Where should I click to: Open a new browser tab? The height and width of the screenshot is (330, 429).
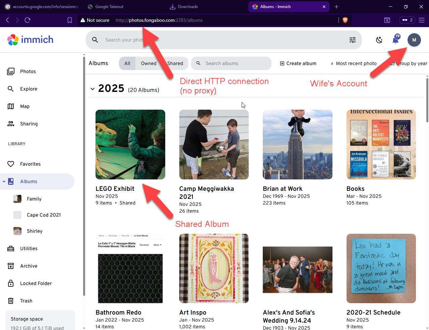(x=336, y=7)
